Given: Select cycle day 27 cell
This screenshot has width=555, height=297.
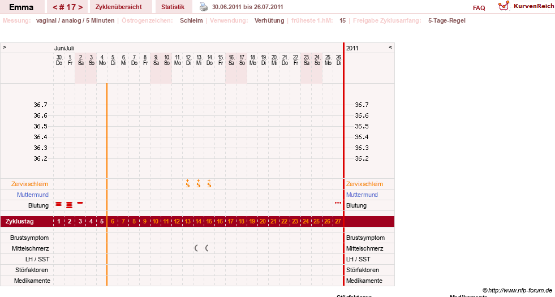Looking at the screenshot, I should pyautogui.click(x=338, y=221).
